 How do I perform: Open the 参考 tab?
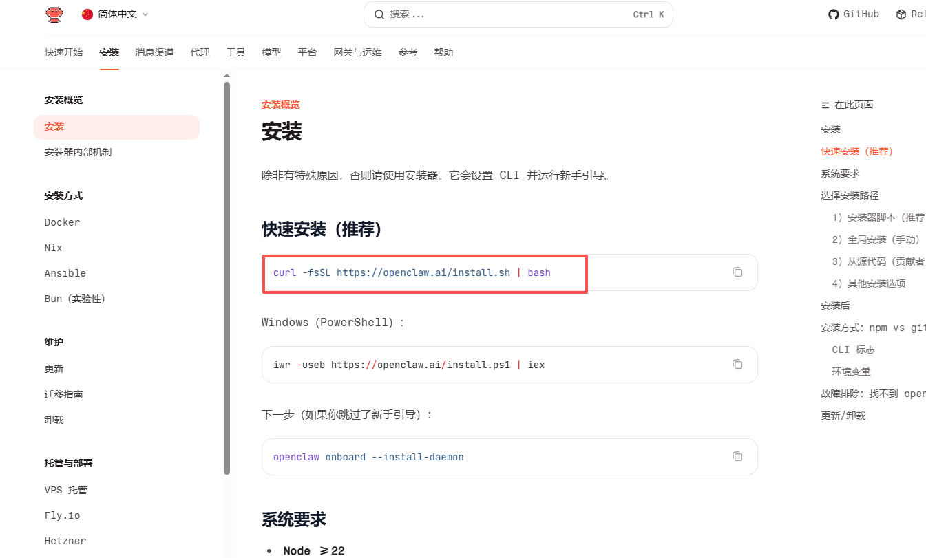coord(408,53)
